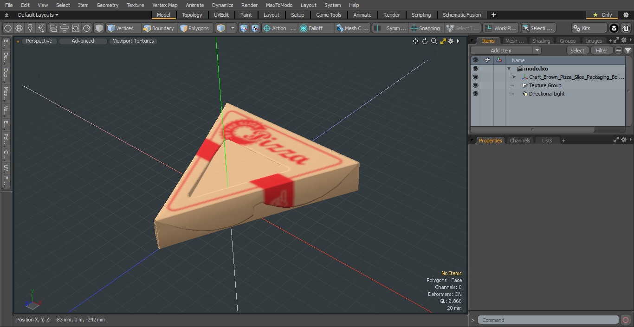Click the globe sphere tool icon
Image resolution: width=634 pixels, height=327 pixels.
point(19,28)
